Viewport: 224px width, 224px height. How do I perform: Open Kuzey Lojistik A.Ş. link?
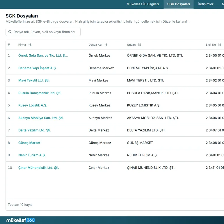pos(33,105)
